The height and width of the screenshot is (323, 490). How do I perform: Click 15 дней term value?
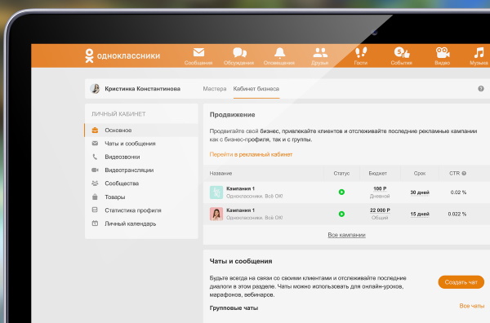(x=420, y=214)
